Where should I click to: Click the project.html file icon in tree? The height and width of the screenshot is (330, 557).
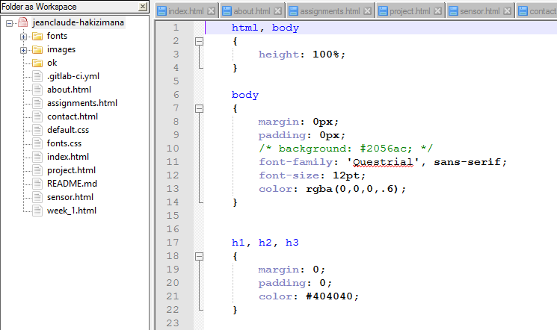tap(37, 171)
